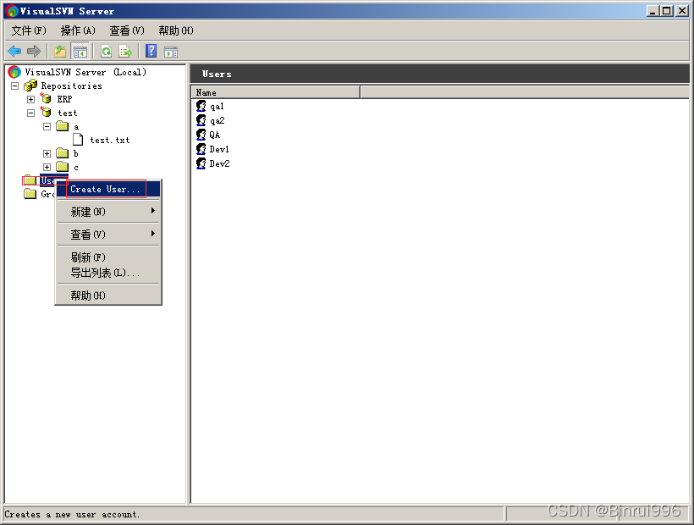
Task: Select VisualSVN Server (Local) label
Action: (x=85, y=72)
